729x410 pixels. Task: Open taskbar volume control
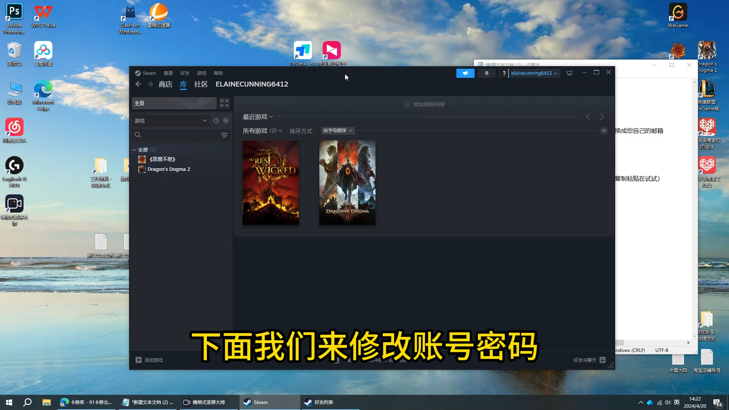tap(668, 402)
